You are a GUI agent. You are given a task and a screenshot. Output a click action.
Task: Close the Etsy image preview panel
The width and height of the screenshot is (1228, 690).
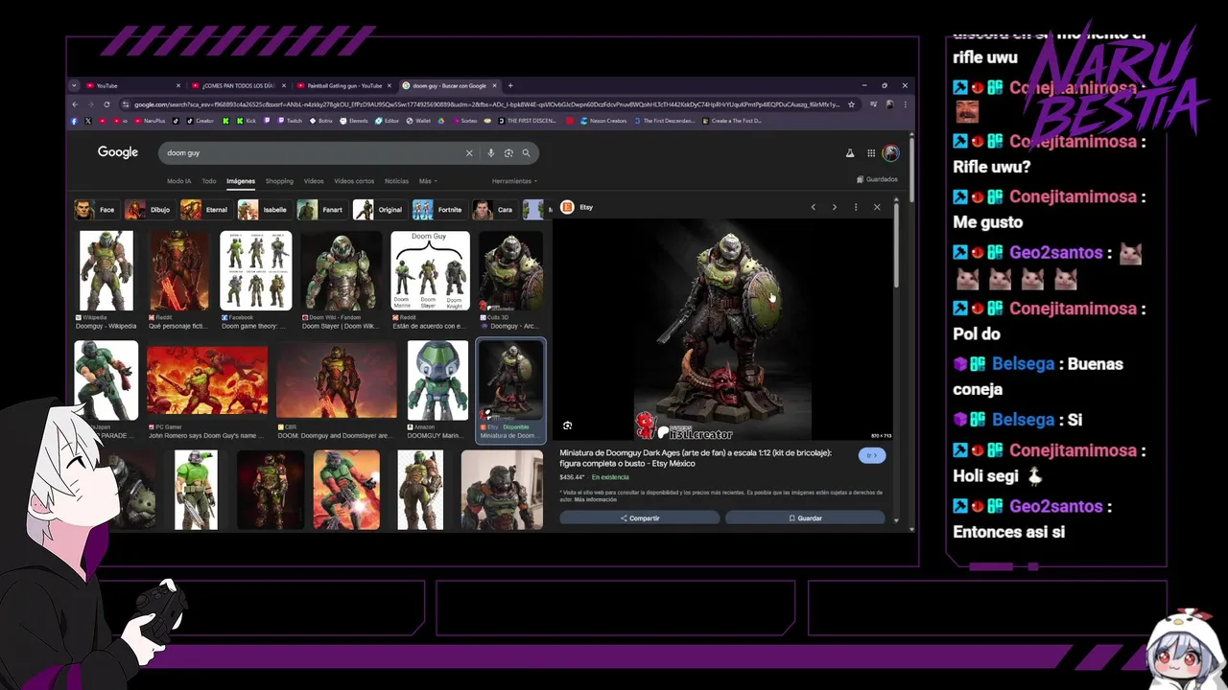tap(877, 207)
